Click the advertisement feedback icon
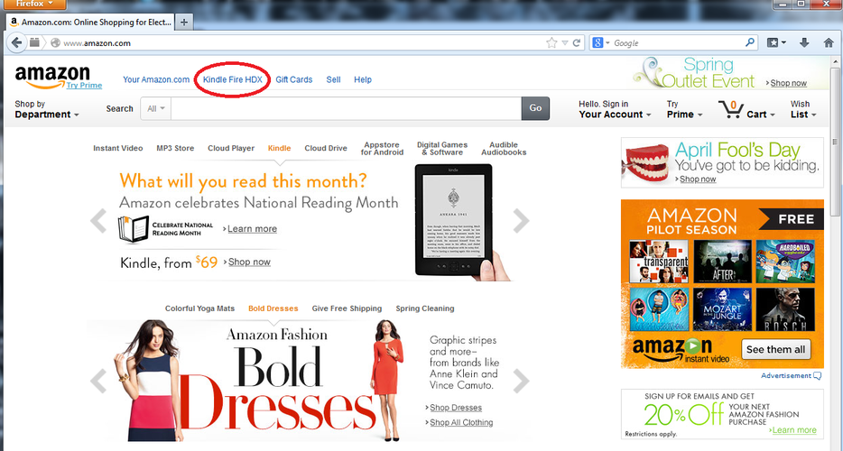Viewport: 843px width, 451px height. tap(817, 376)
